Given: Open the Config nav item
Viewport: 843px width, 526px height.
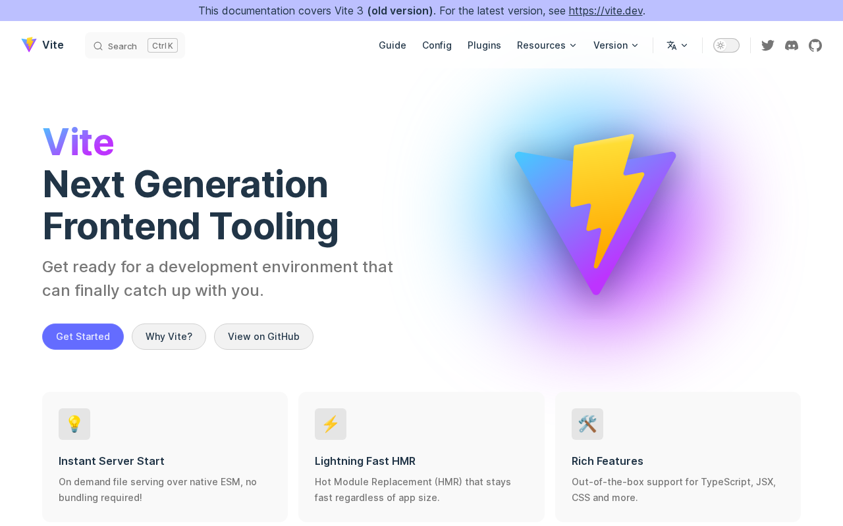Looking at the screenshot, I should tap(437, 45).
